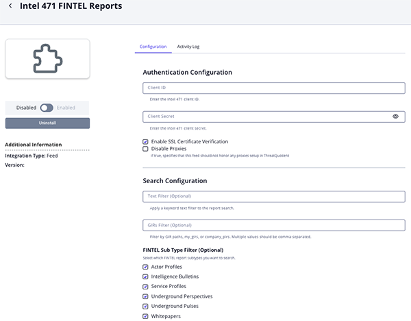Image resolution: width=411 pixels, height=321 pixels.
Task: Focus the Client ID input field
Action: click(273, 88)
